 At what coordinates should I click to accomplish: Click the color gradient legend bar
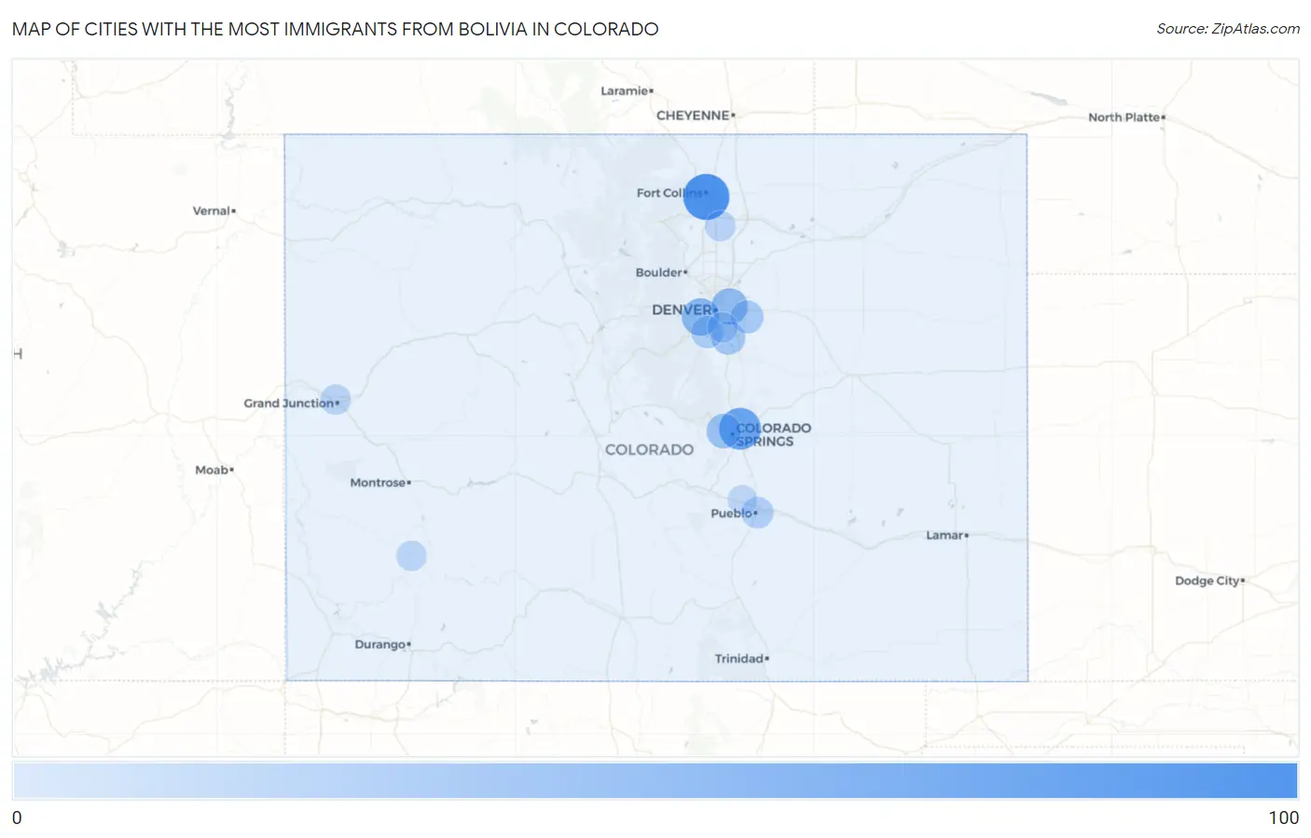[x=655, y=780]
